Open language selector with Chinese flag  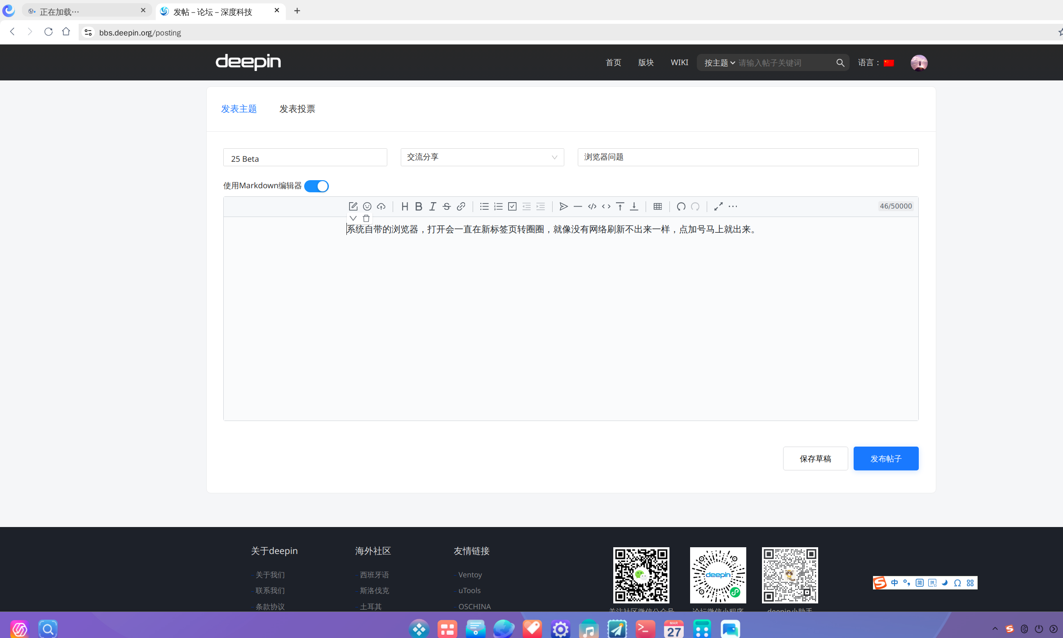click(x=876, y=63)
